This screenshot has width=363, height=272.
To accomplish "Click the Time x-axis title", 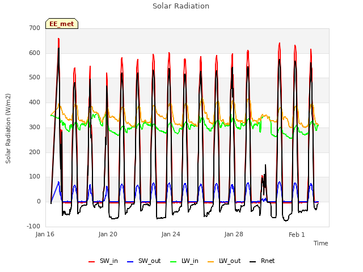I will coord(321,243).
